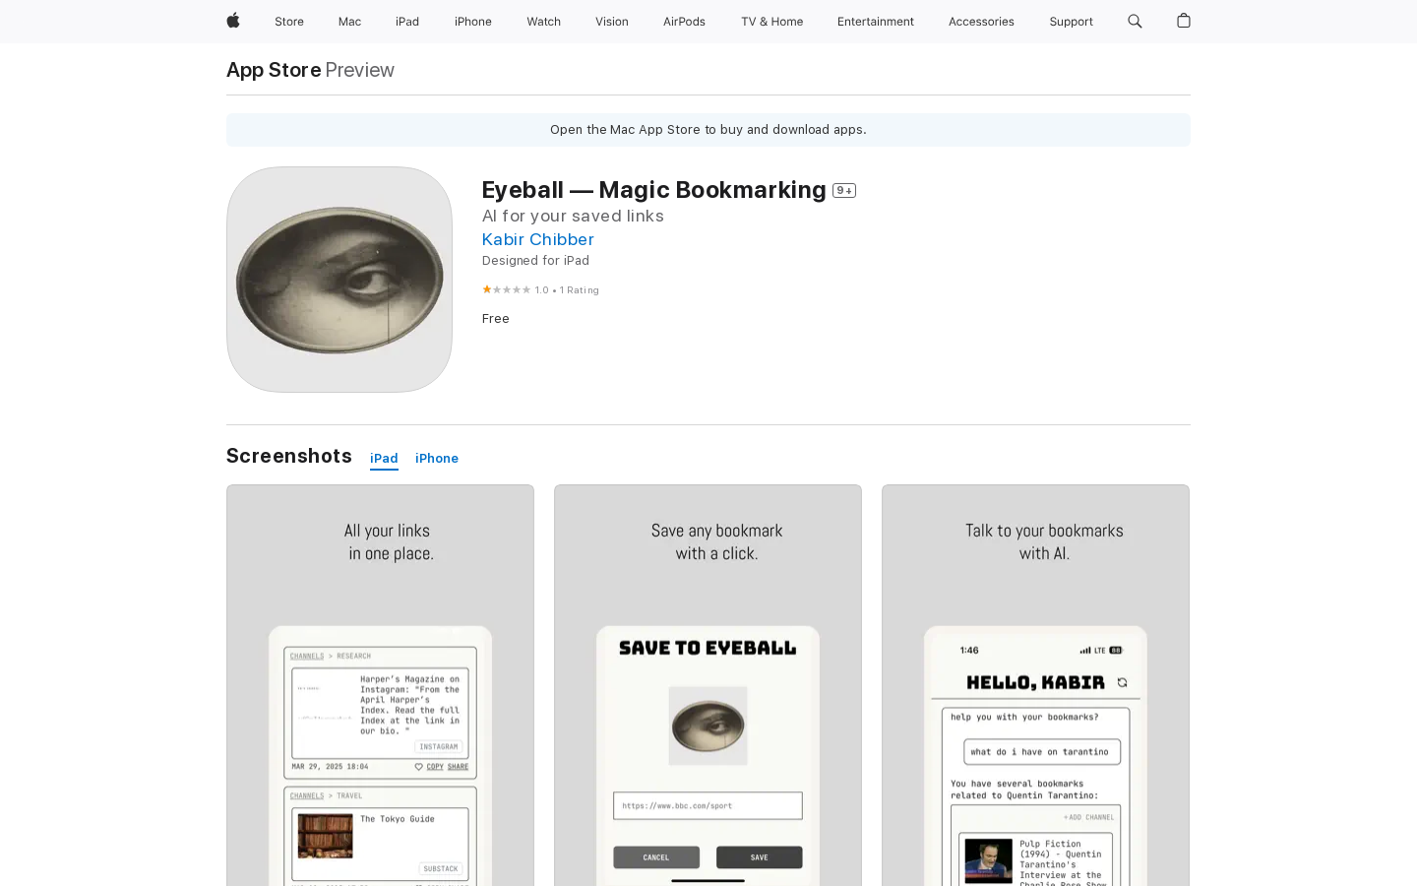The height and width of the screenshot is (886, 1417).
Task: Switch to the iPhone screenshots tab
Action: 437,459
